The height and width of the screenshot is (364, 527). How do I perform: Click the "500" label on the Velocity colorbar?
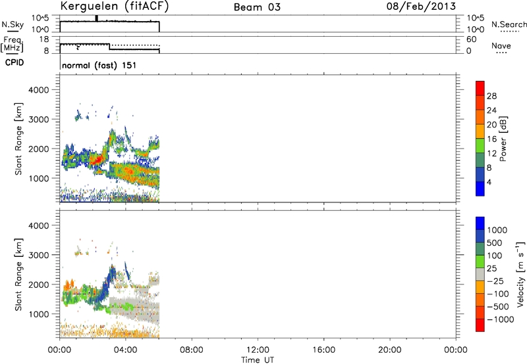pyautogui.click(x=494, y=243)
